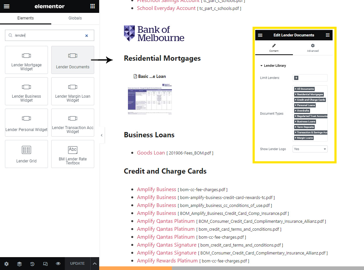Open Amplify Qantas Platinum bom-cc-fee-charges link
Viewport: 364px width, 270px height.
click(166, 237)
